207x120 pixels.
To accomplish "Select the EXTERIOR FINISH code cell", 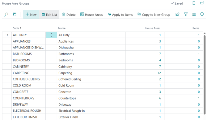I will [28, 117].
